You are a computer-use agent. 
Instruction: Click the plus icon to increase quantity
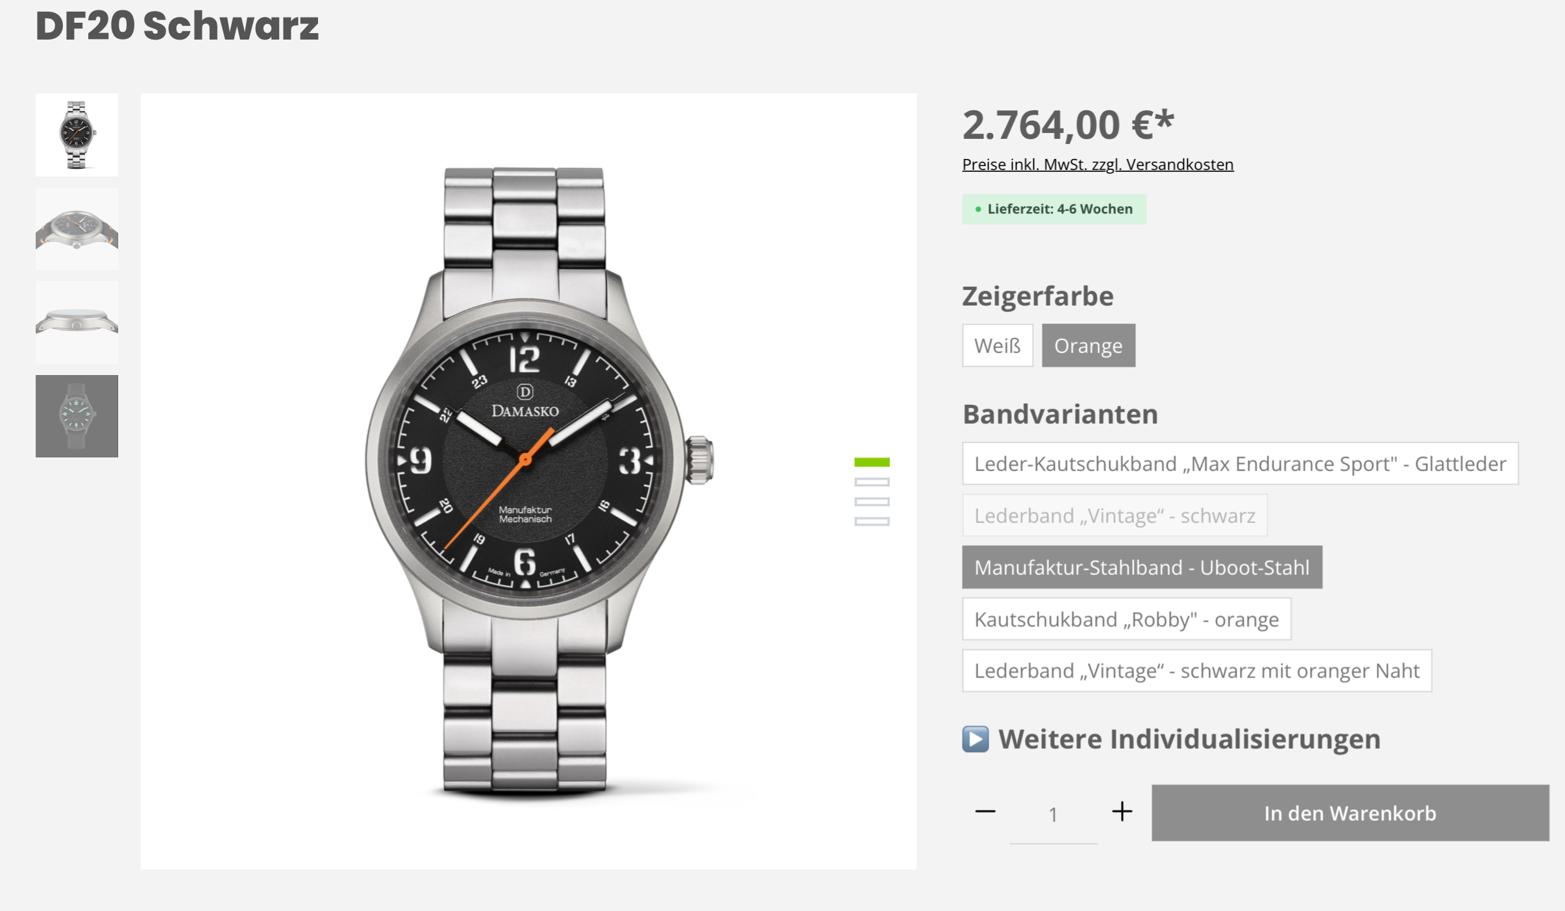tap(1122, 812)
